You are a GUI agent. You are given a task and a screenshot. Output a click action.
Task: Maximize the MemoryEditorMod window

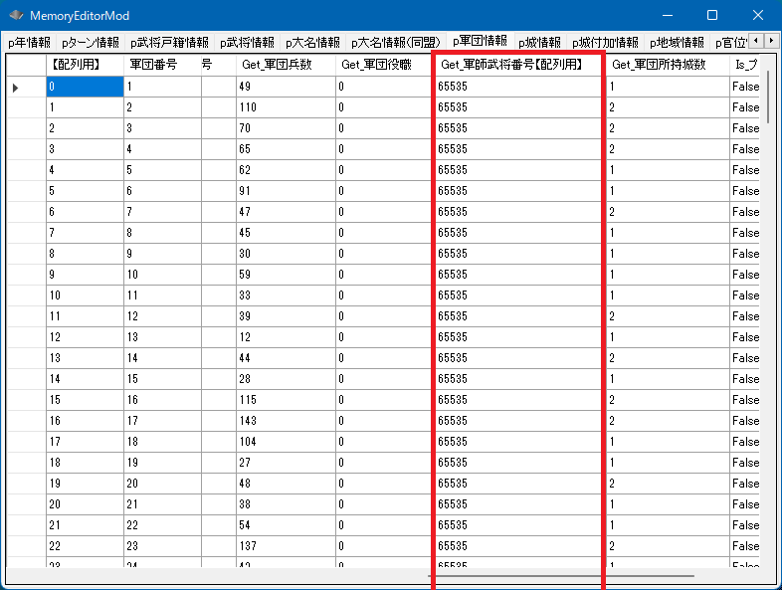(x=711, y=16)
